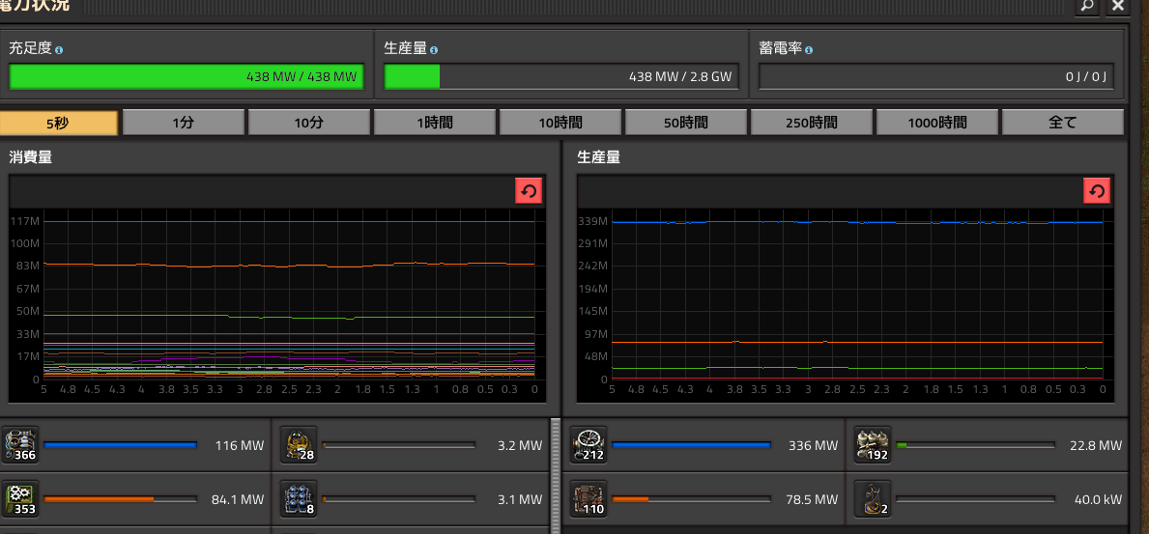Click the 消費量 graph title
This screenshot has height=534, width=1149.
30,156
